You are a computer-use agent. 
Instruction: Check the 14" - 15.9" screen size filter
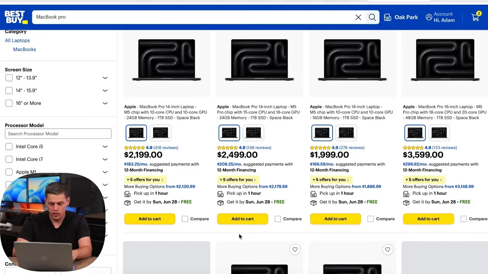tap(9, 91)
